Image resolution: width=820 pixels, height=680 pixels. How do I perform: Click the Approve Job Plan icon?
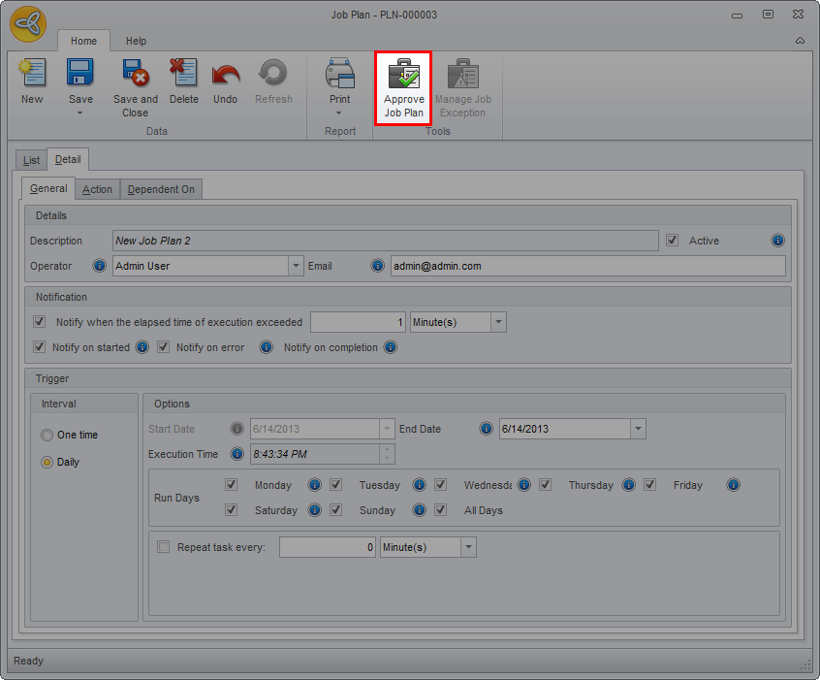tap(404, 72)
